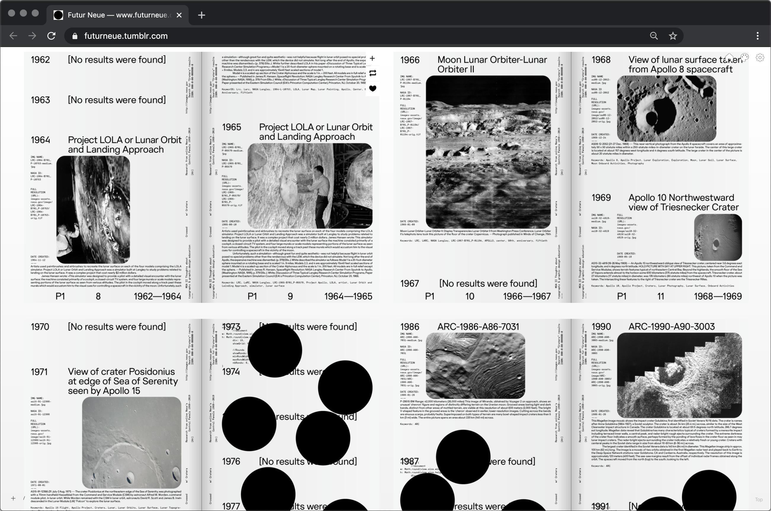Open Chrome's three-dot menu
The width and height of the screenshot is (771, 511).
[x=757, y=36]
